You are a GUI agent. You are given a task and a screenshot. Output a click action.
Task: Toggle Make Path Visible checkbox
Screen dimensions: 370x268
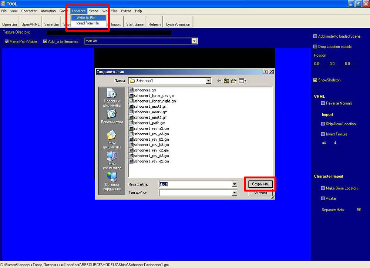pyautogui.click(x=7, y=41)
